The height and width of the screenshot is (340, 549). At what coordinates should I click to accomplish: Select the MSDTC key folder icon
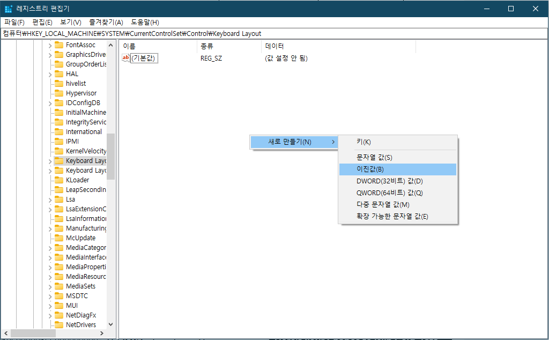tap(59, 295)
